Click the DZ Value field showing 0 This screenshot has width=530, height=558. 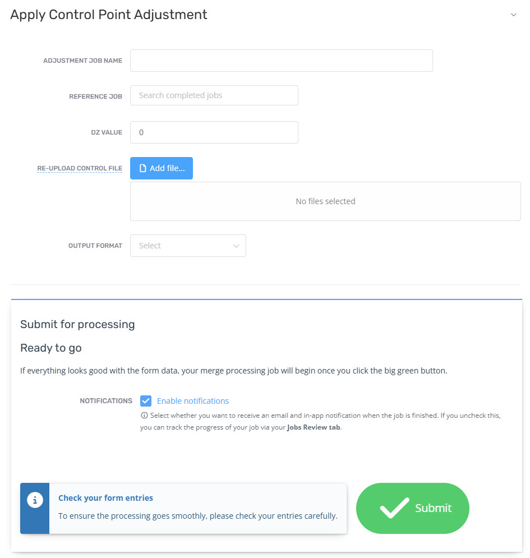pos(214,132)
